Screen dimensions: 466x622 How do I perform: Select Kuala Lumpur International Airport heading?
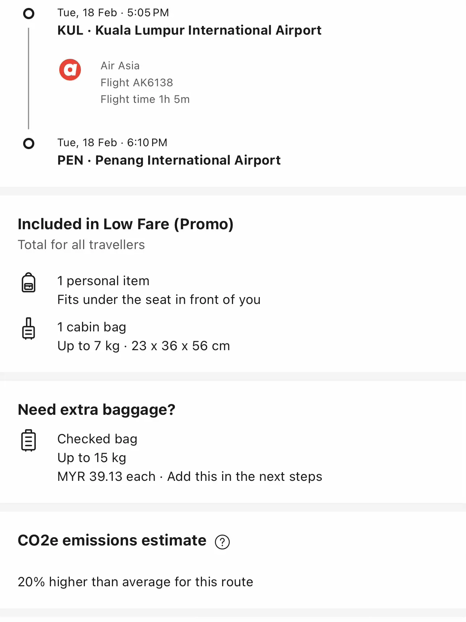189,30
